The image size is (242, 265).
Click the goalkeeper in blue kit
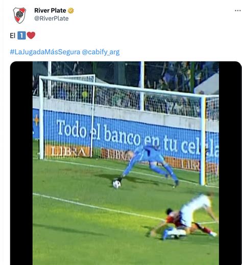150,163
